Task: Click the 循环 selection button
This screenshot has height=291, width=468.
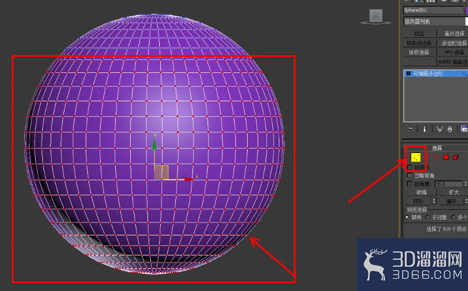Action: pos(451,201)
